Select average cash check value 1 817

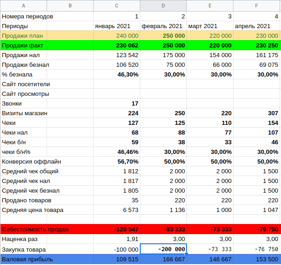click(117, 181)
